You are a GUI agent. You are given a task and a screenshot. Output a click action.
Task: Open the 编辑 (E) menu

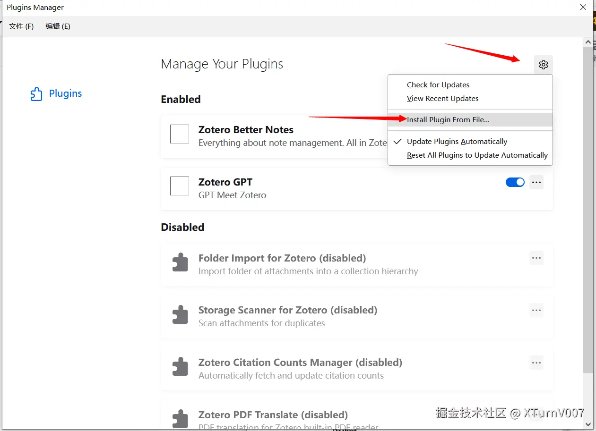point(58,26)
